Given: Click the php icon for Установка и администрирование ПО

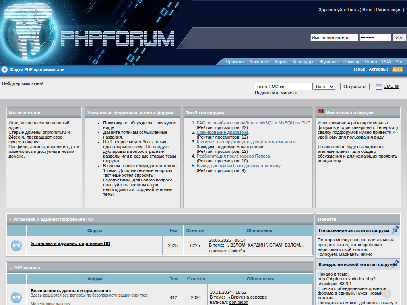Looking at the screenshot, I should (x=16, y=245).
